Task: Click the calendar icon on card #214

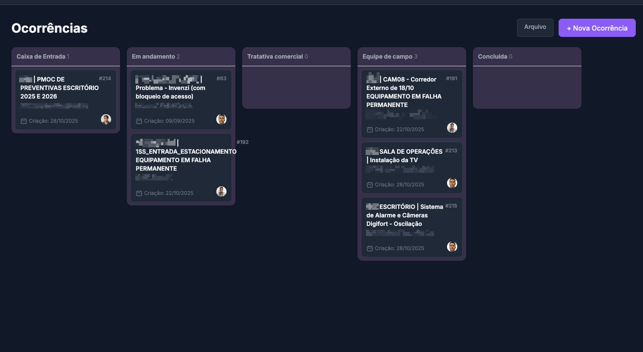Action: tap(24, 121)
